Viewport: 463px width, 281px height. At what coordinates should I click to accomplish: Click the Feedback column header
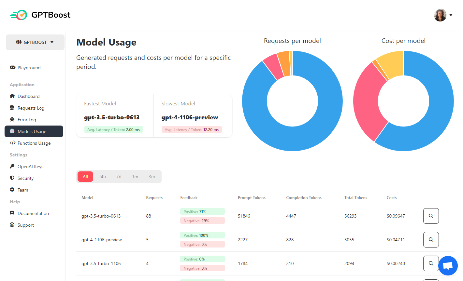[189, 198]
